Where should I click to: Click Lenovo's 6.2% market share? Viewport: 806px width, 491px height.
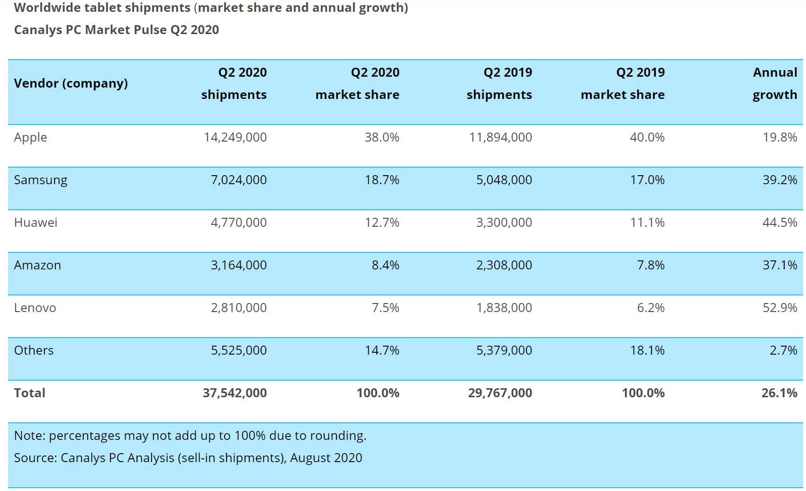651,308
